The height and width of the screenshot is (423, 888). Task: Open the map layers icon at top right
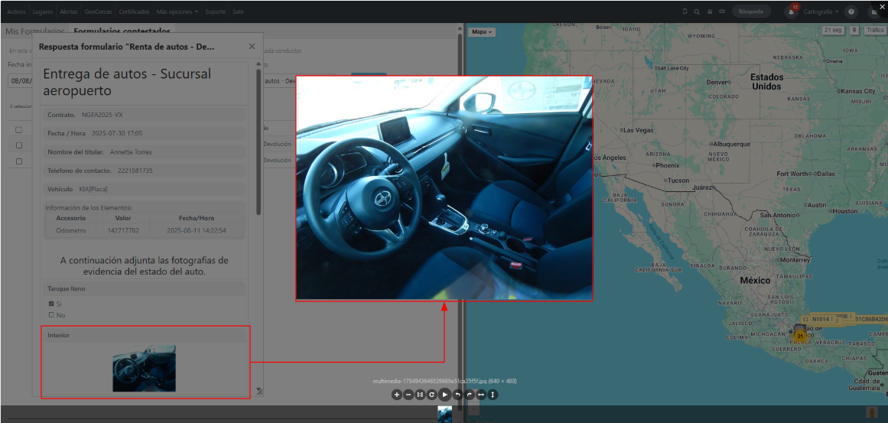pos(876,11)
